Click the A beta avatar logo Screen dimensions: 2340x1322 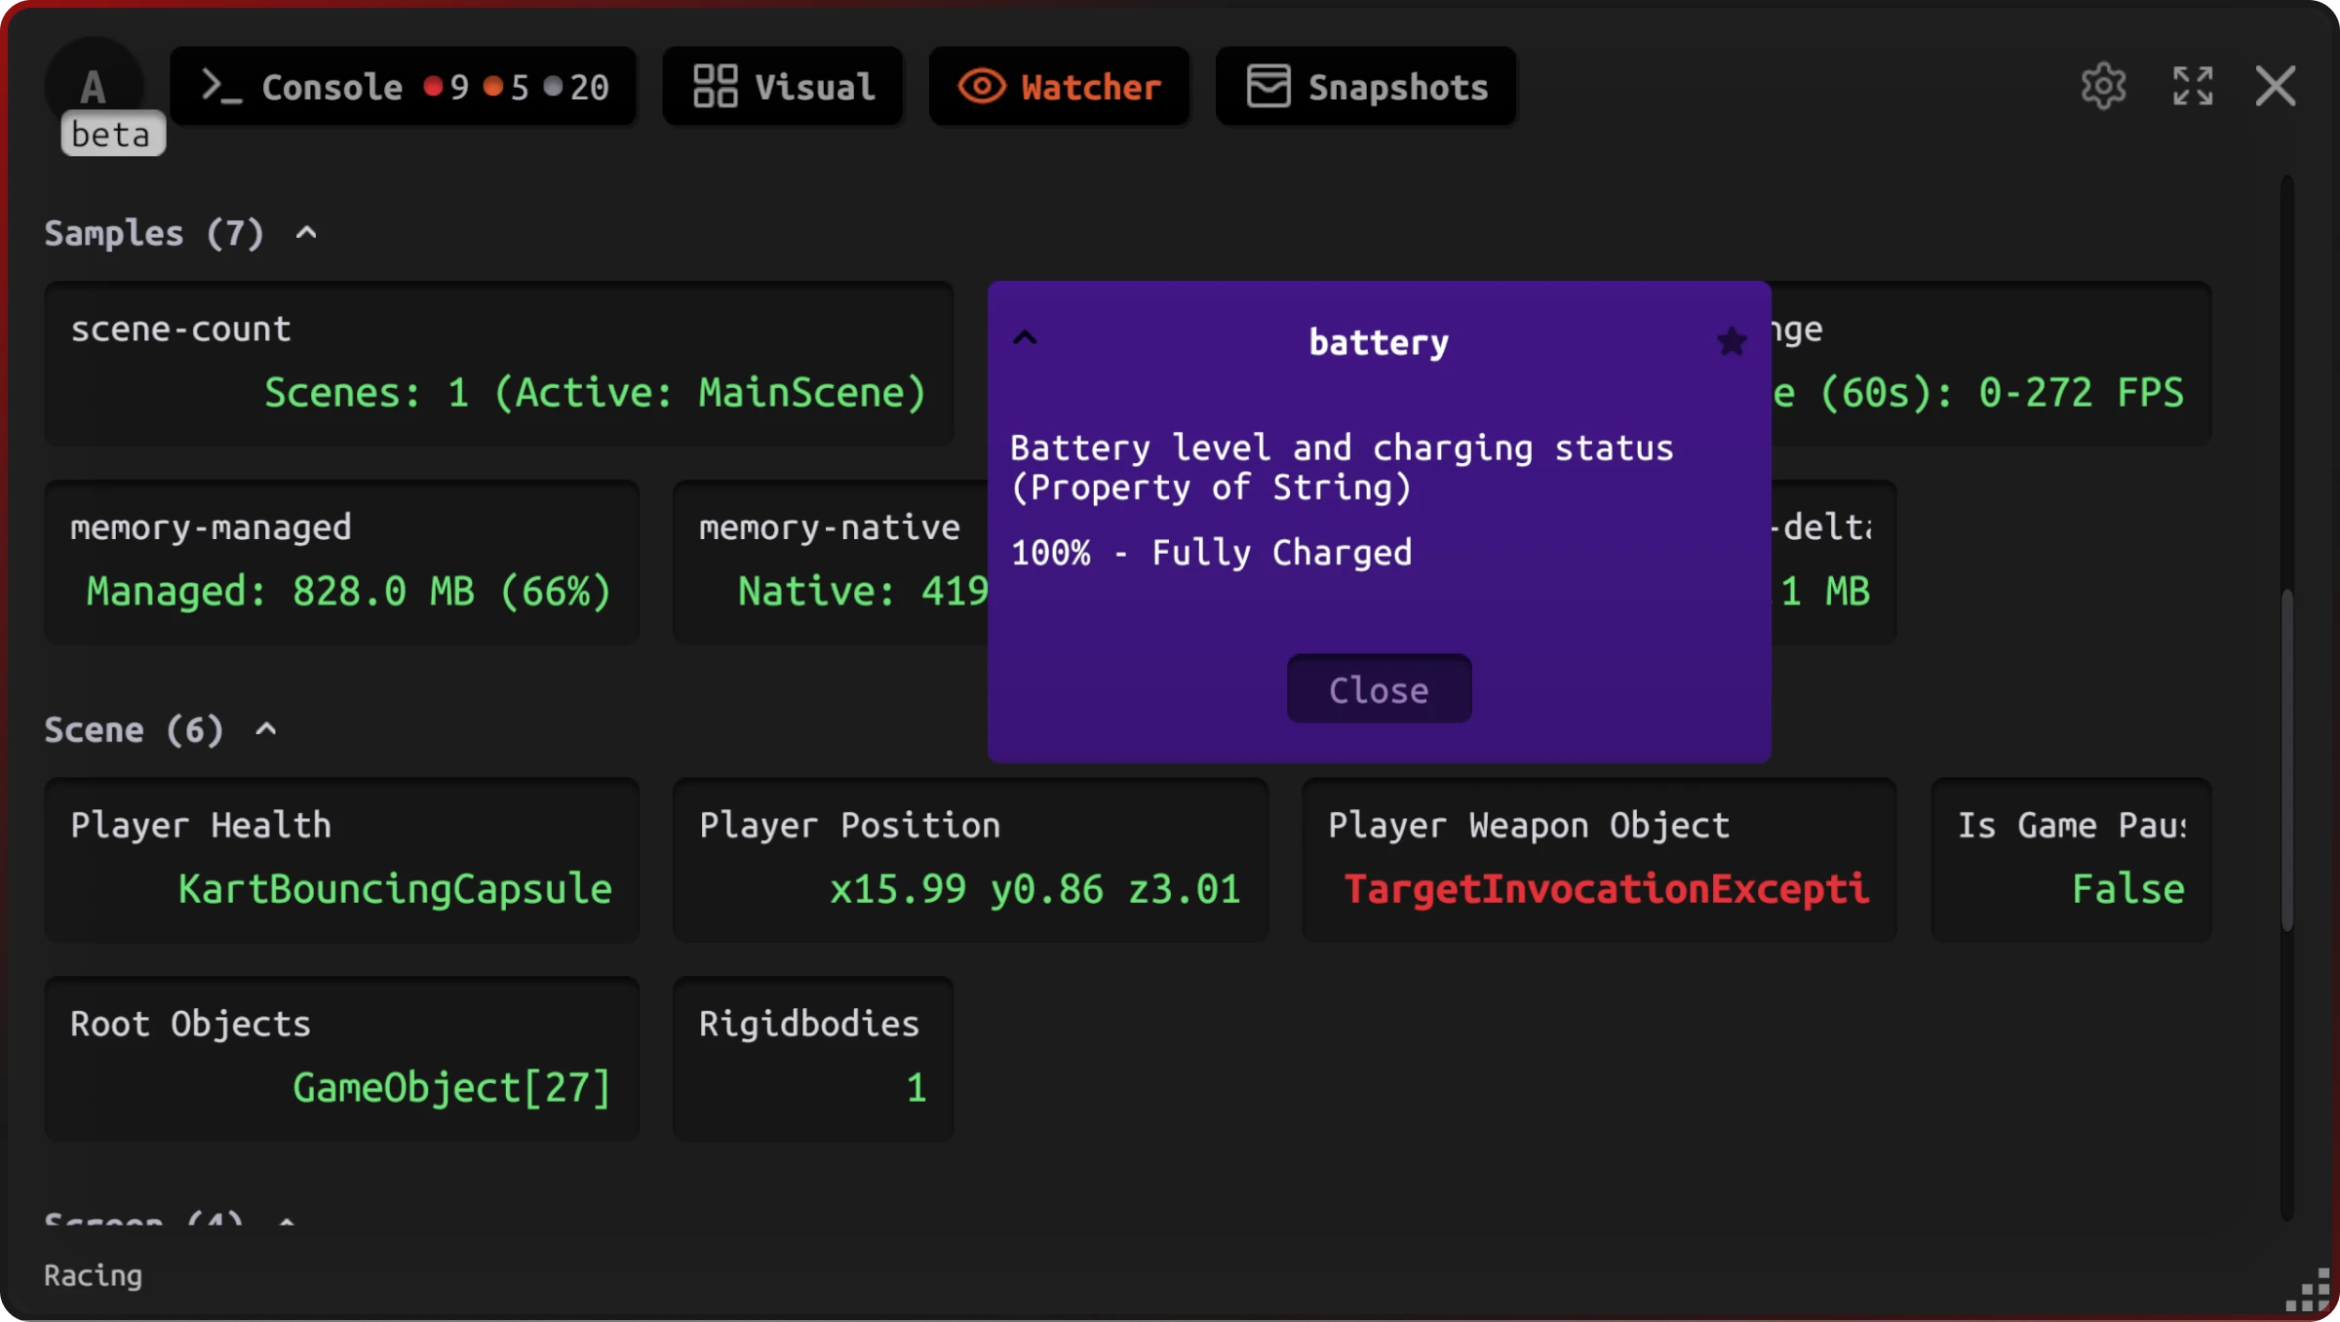94,88
